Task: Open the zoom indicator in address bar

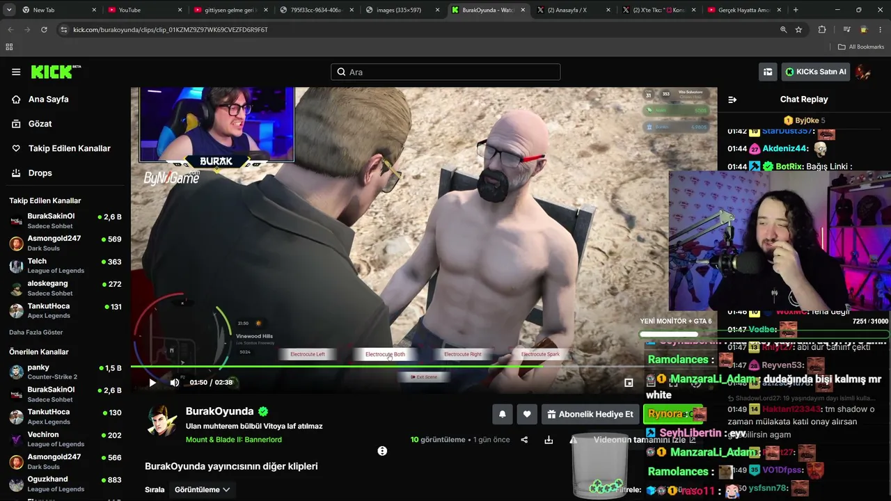Action: tap(783, 30)
